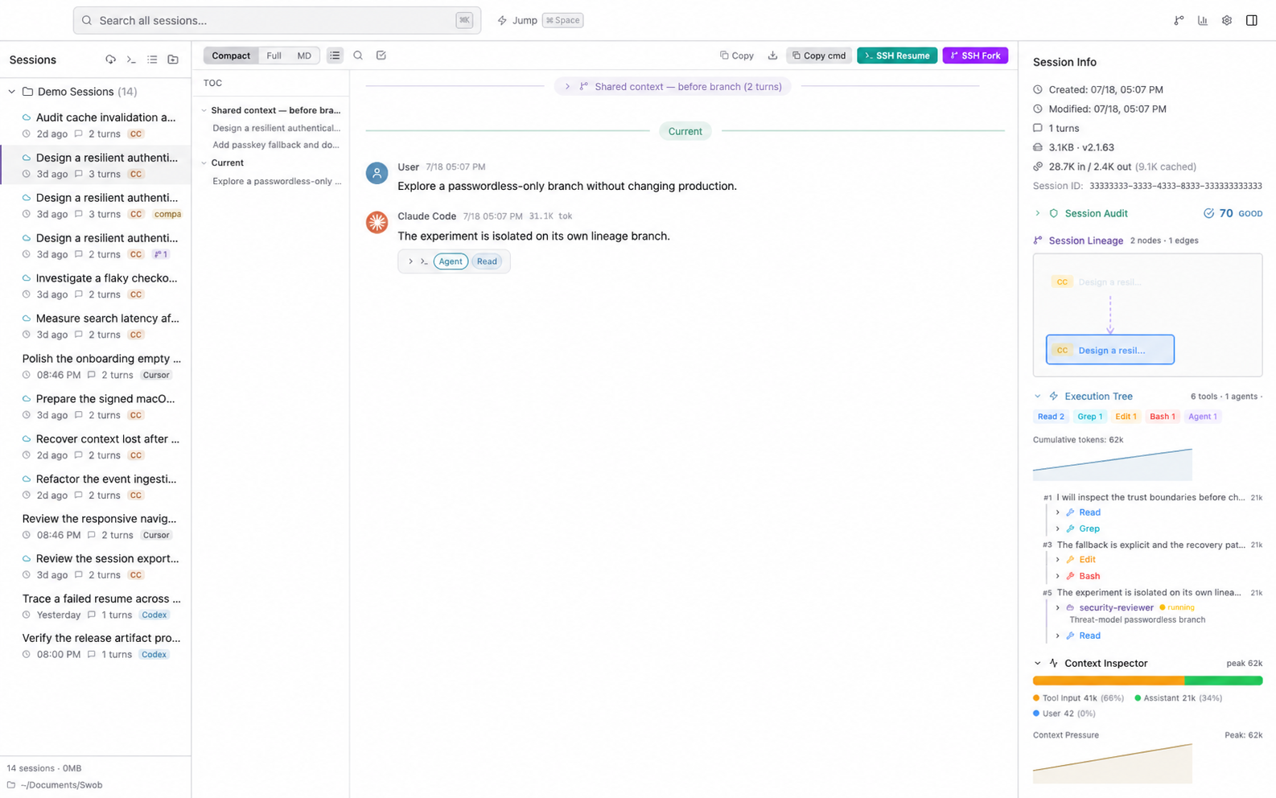
Task: Click the Context Inspector usage bar
Action: click(x=1147, y=681)
